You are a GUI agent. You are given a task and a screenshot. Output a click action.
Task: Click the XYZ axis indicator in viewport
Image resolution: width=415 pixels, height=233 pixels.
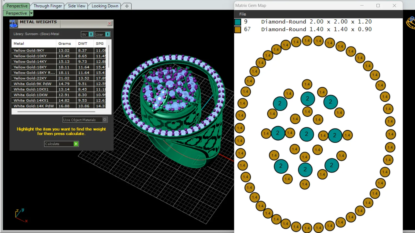tap(21, 216)
